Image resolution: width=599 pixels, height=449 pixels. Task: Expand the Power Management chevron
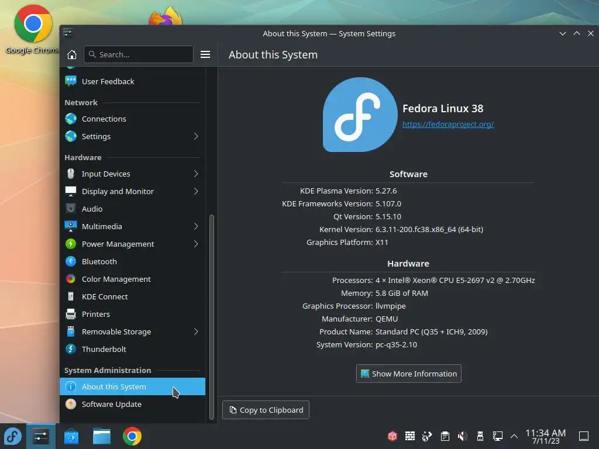click(x=196, y=244)
